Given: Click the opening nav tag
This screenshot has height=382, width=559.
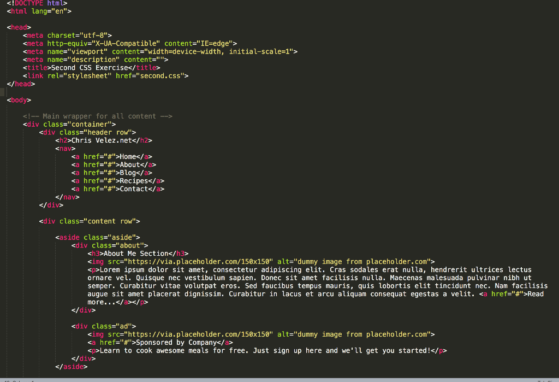Looking at the screenshot, I should [x=66, y=149].
